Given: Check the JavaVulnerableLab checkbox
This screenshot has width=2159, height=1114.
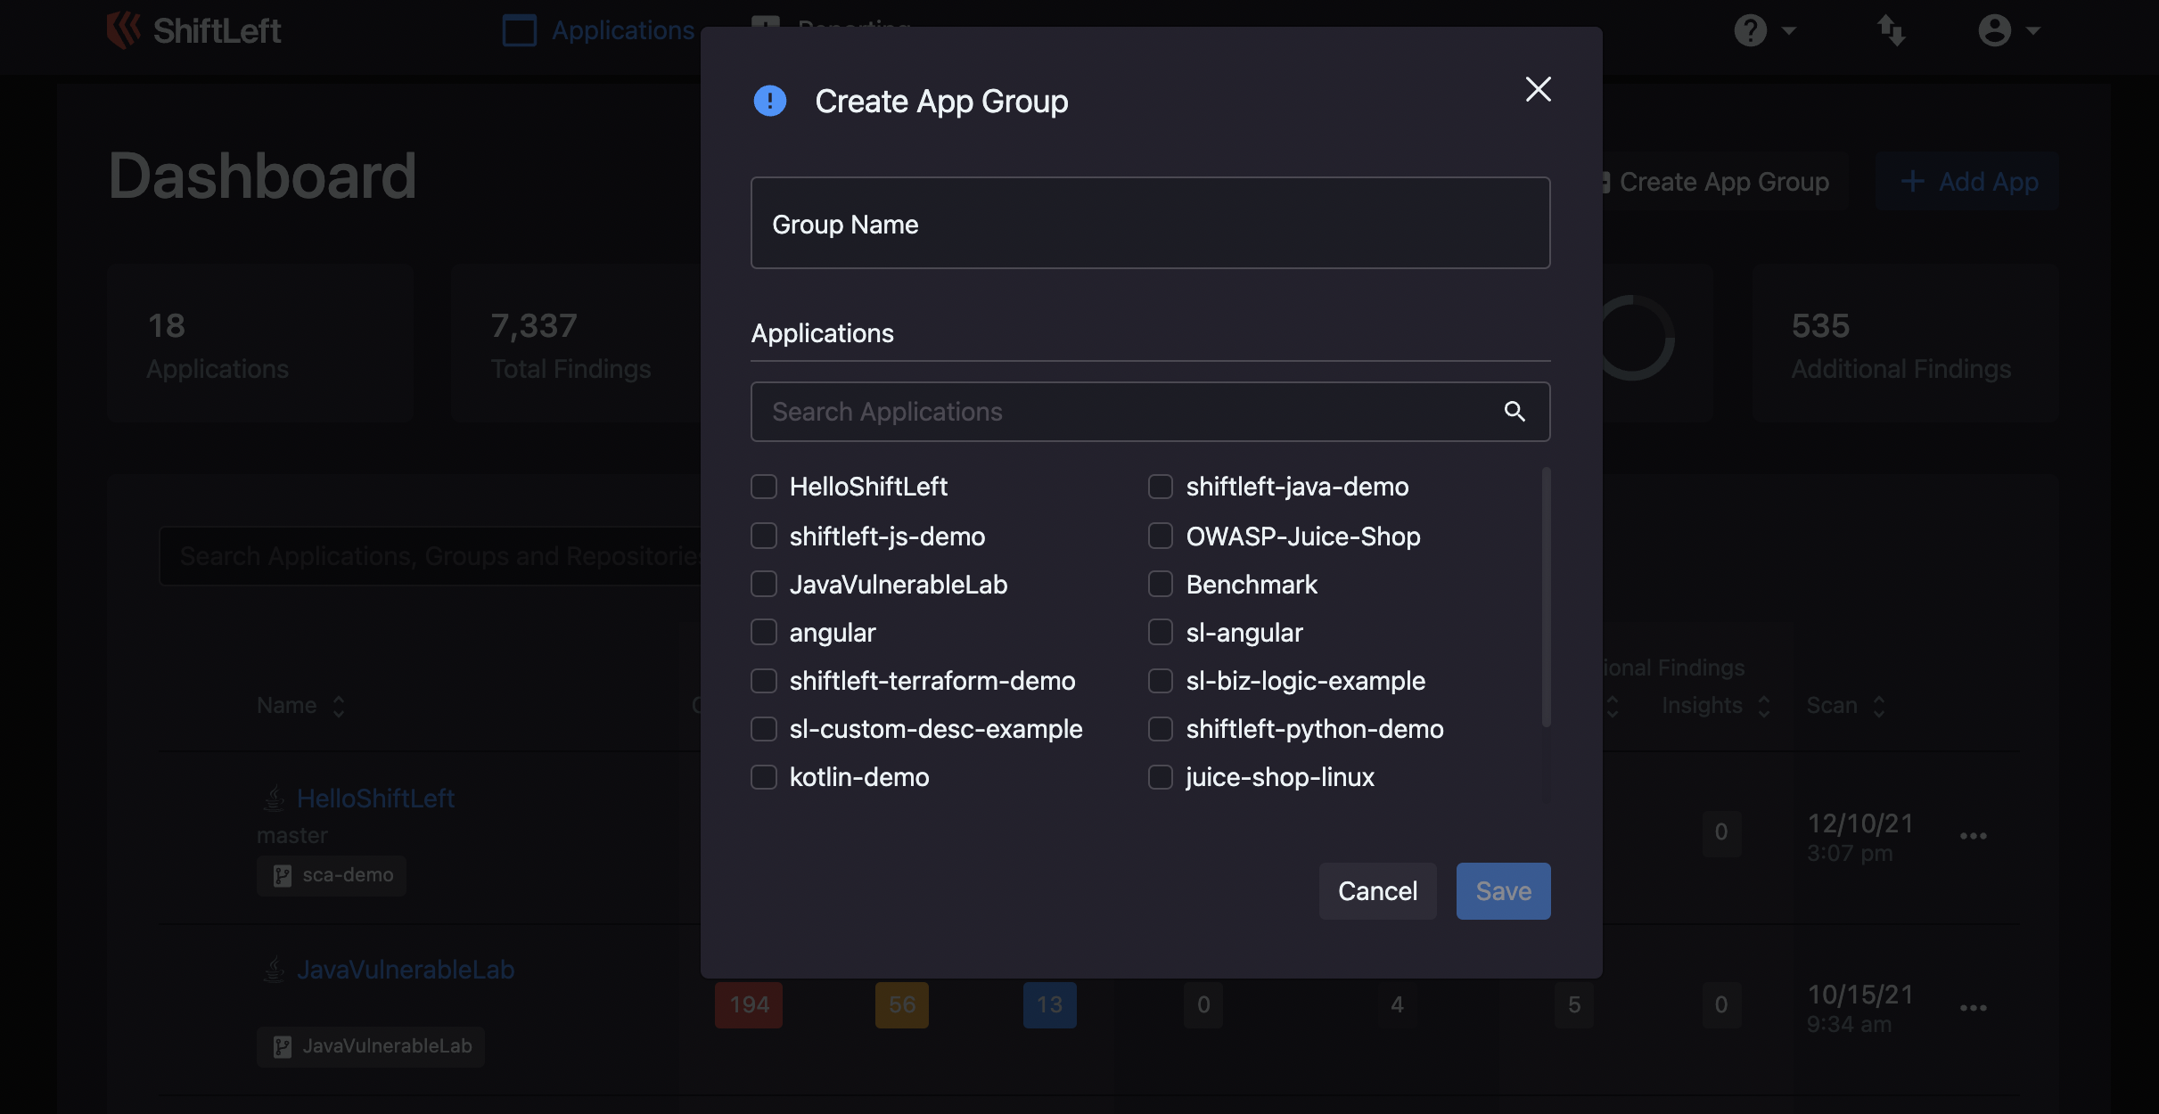Looking at the screenshot, I should (764, 585).
